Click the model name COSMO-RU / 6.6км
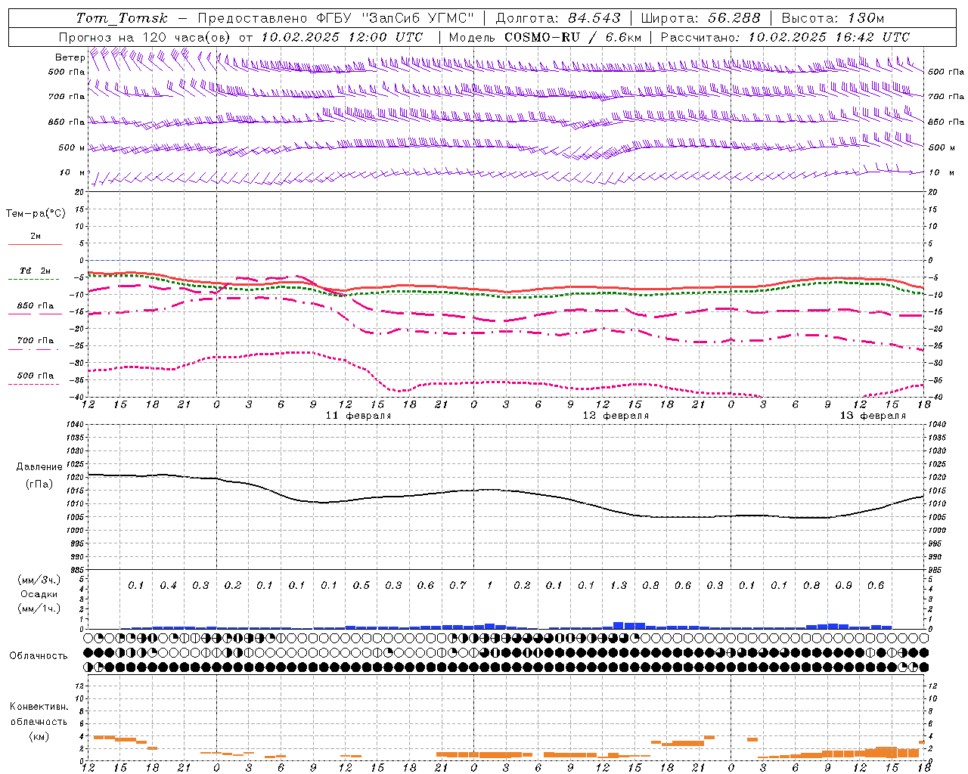 point(573,37)
